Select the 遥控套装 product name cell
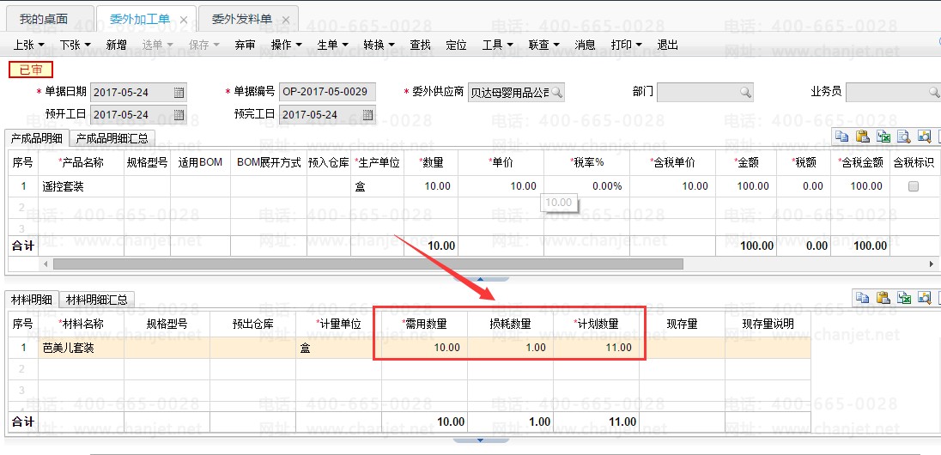Viewport: 941px width, 455px height. (x=81, y=186)
